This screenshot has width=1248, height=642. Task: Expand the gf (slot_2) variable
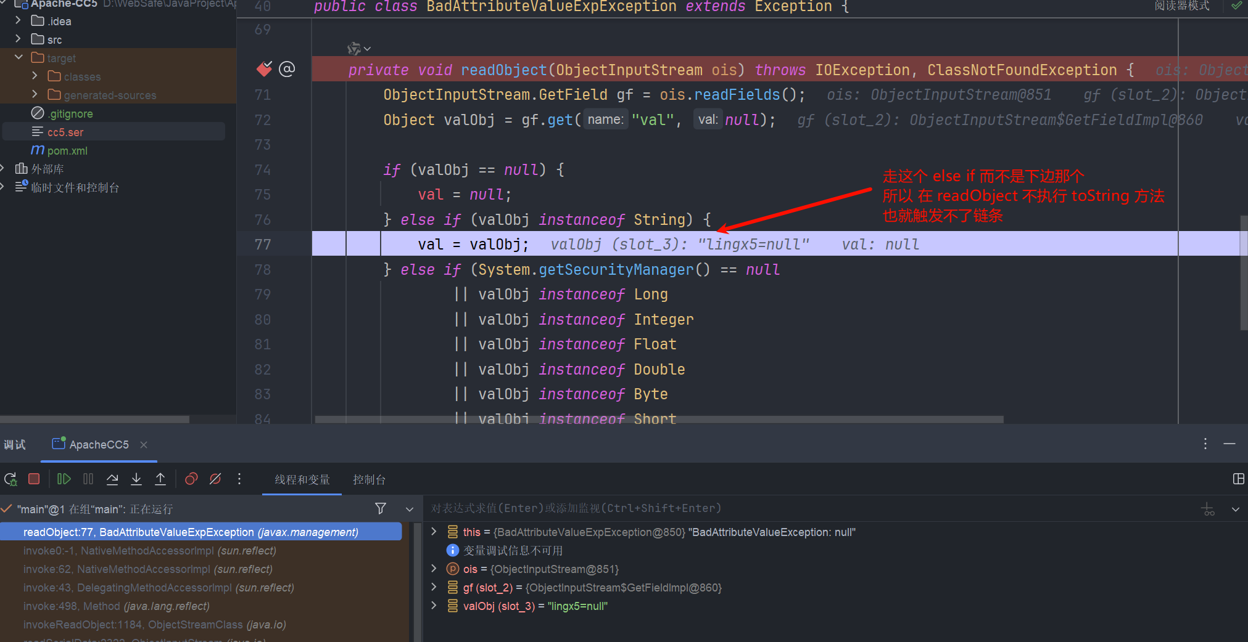click(434, 587)
